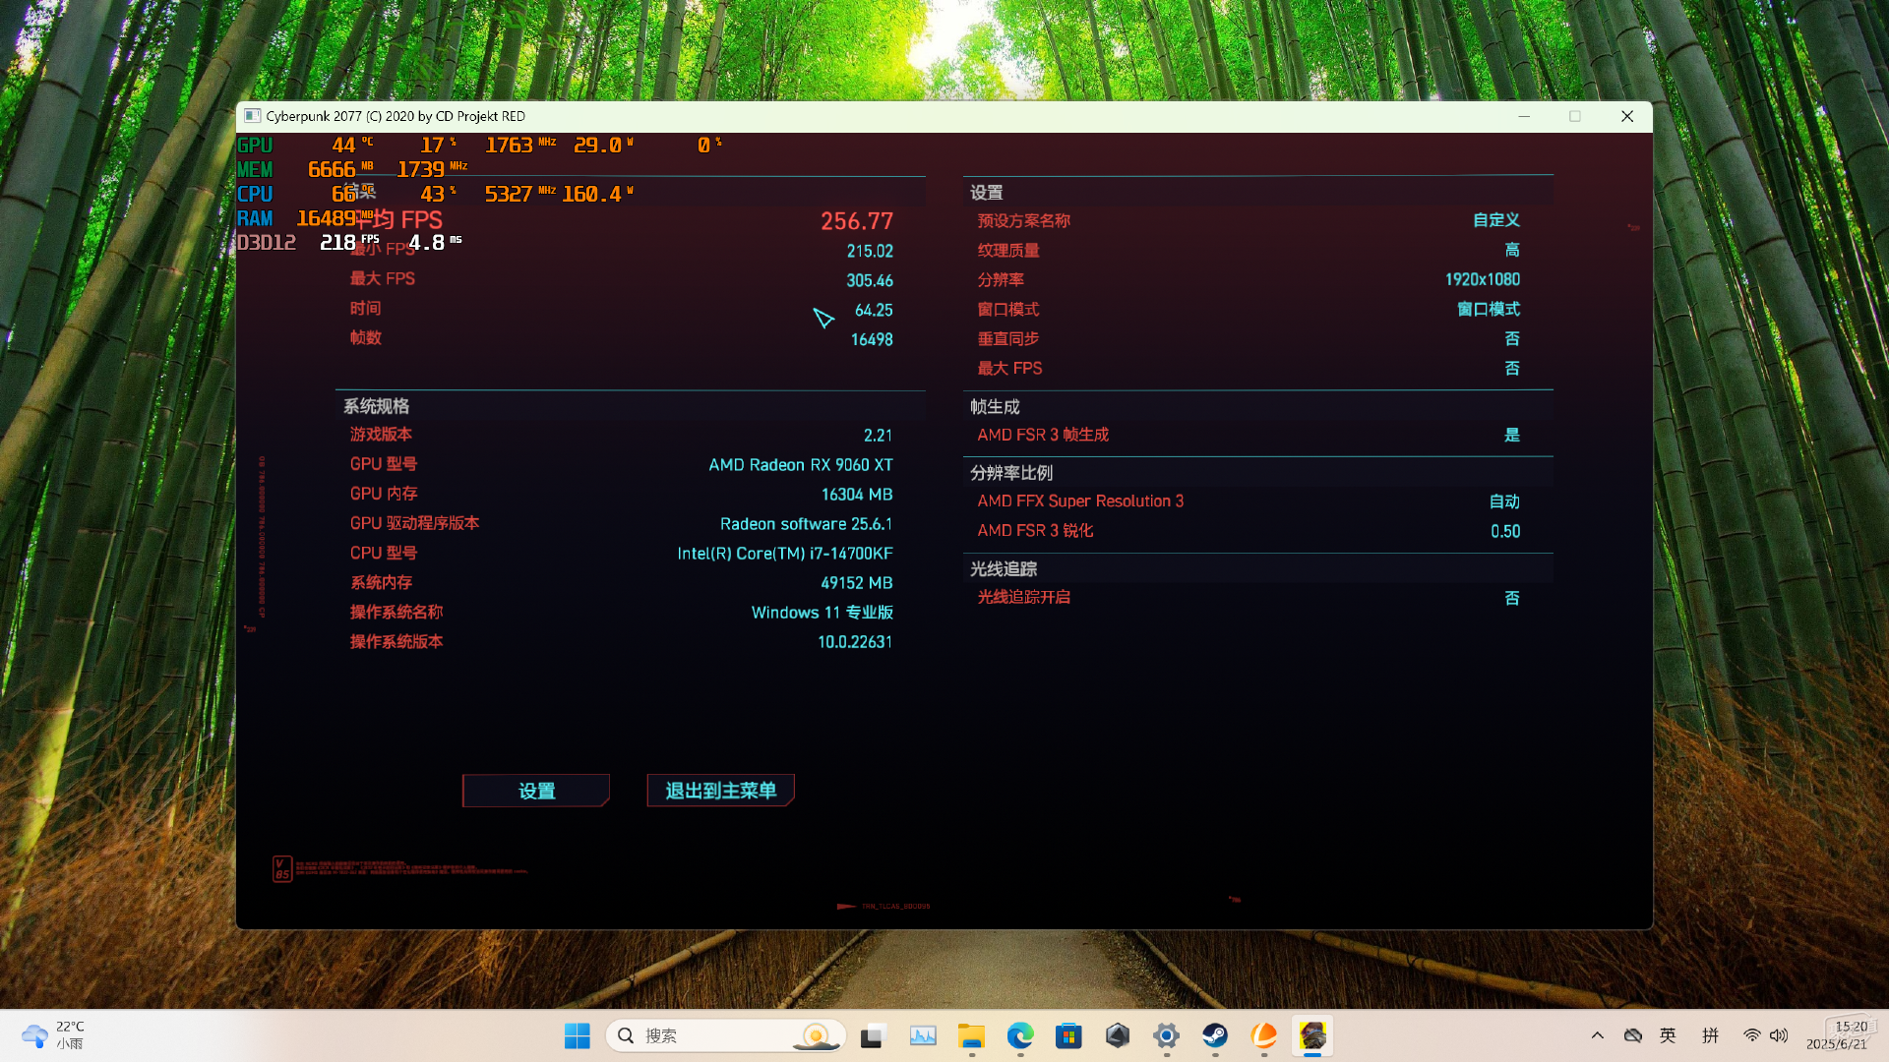
Task: Open Steam from the taskbar
Action: 1215,1035
